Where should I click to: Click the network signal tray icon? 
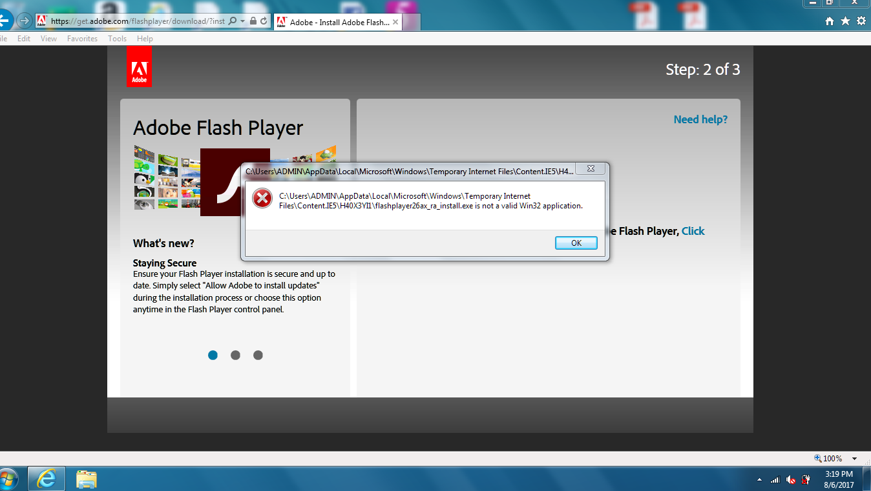click(776, 480)
